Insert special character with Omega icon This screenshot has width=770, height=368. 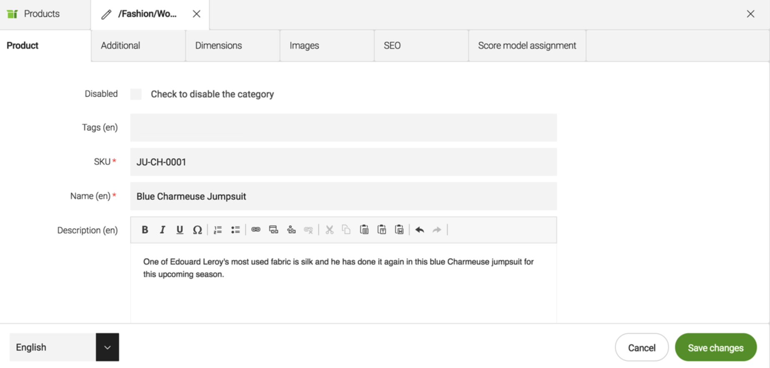[197, 230]
